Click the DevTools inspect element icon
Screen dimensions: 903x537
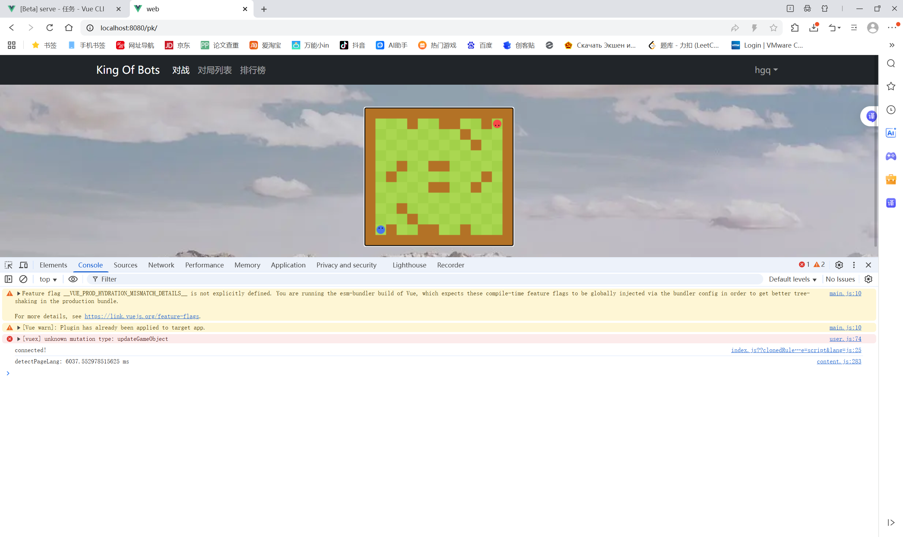click(9, 265)
